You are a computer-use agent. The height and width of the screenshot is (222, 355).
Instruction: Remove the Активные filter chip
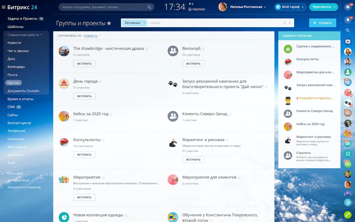145,23
